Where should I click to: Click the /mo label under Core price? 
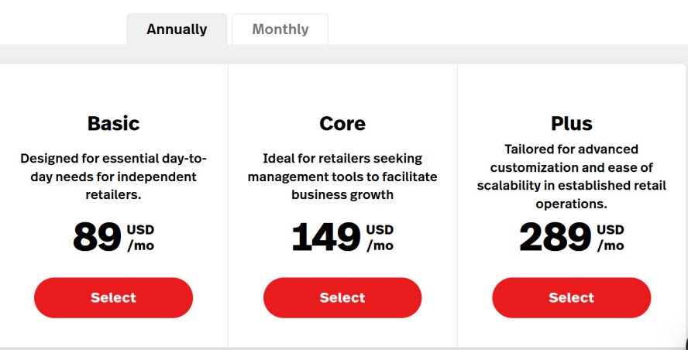coord(380,245)
